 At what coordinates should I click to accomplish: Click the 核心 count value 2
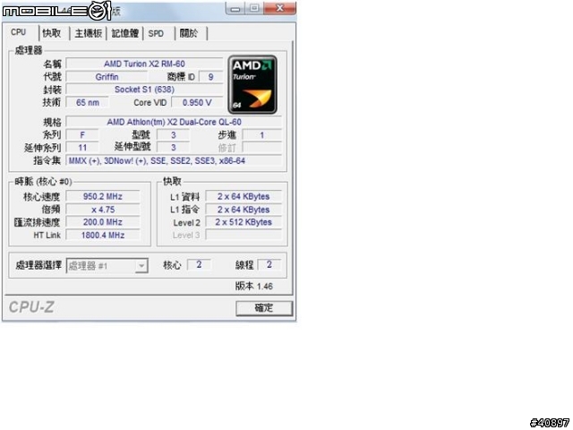click(x=199, y=264)
